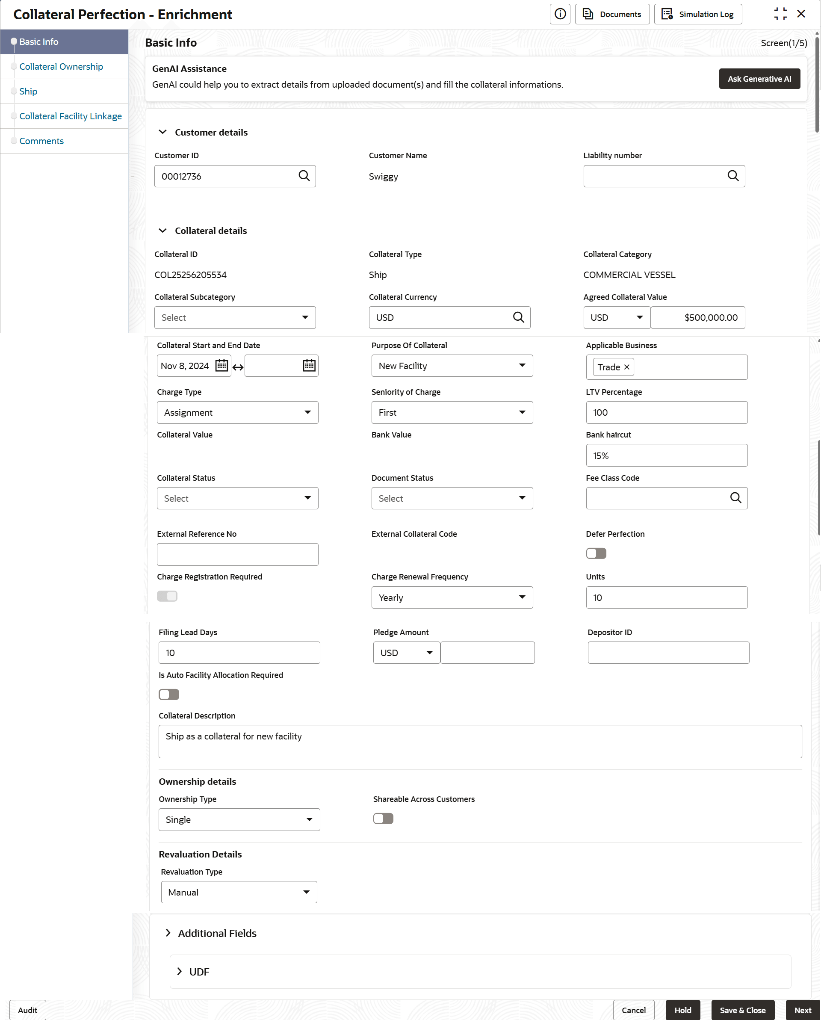Click the External Reference No field
Screen dimensions: 821x1023
pyautogui.click(x=237, y=555)
